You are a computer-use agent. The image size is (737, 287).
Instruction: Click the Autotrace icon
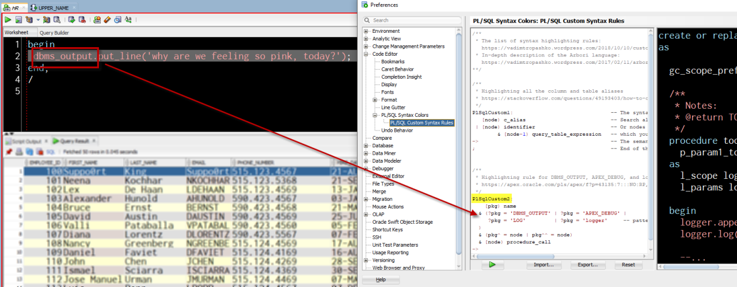pyautogui.click(x=47, y=20)
